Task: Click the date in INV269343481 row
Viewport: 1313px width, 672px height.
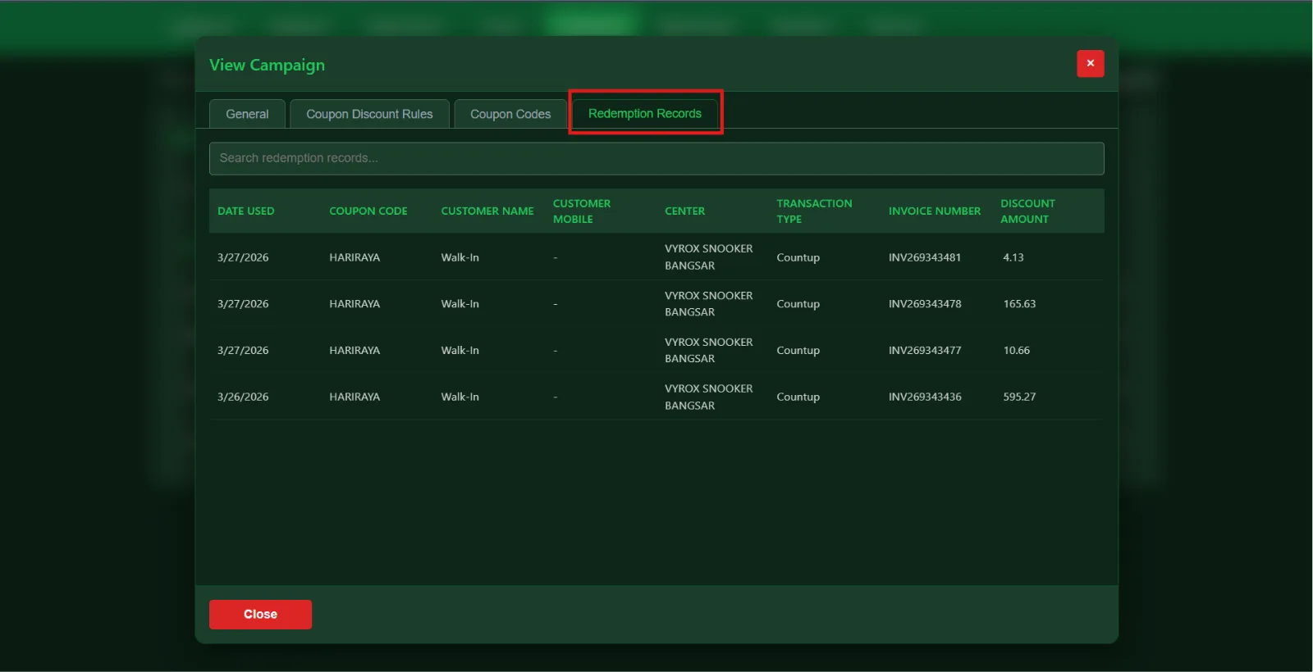Action: coord(243,257)
